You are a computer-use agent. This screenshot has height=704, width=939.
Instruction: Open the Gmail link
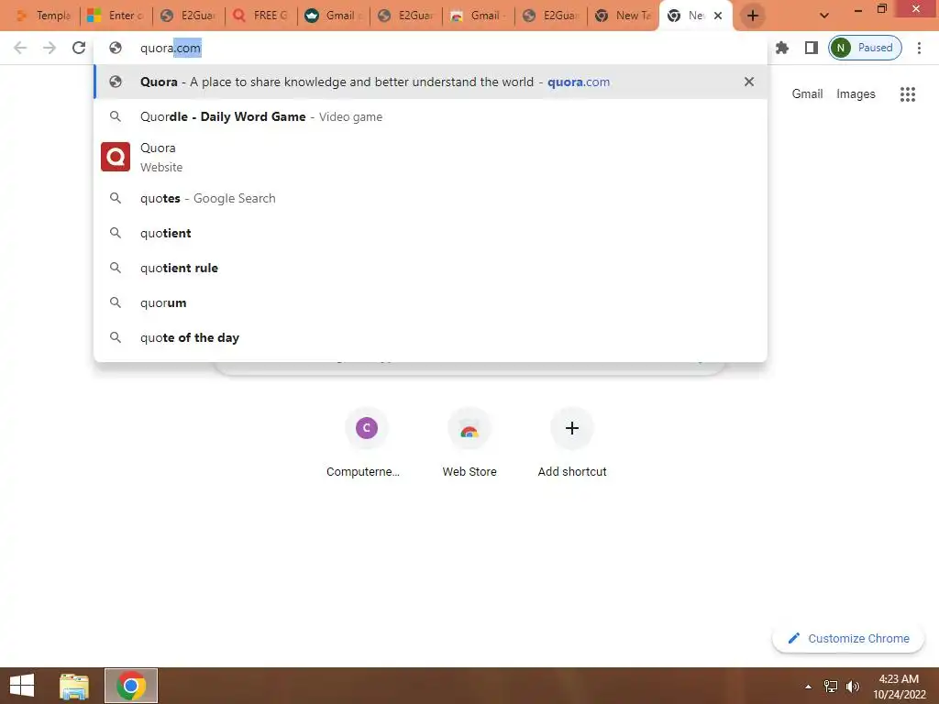pos(807,94)
